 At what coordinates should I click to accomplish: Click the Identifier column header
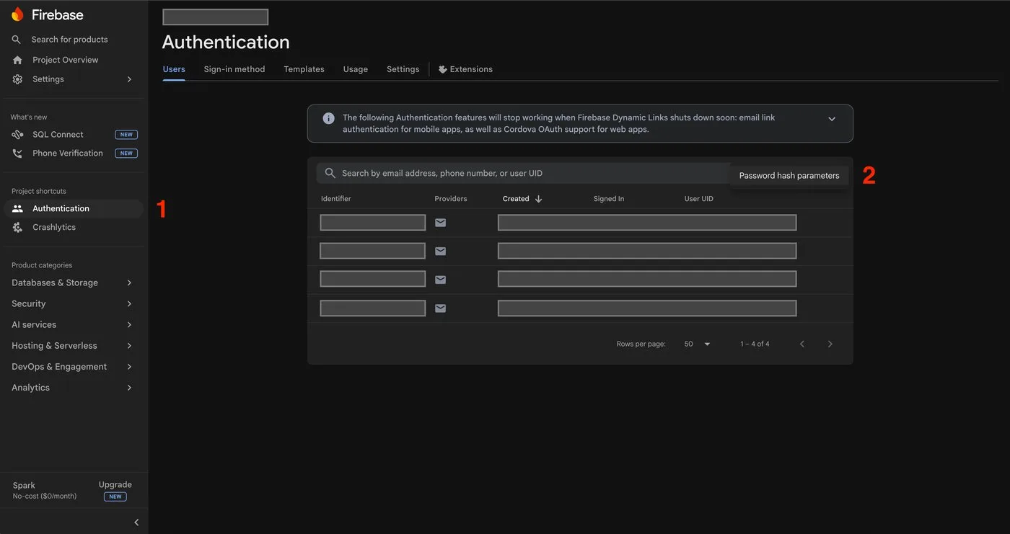tap(336, 199)
